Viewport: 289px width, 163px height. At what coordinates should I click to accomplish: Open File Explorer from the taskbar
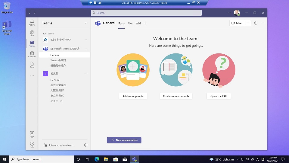(x=106, y=159)
